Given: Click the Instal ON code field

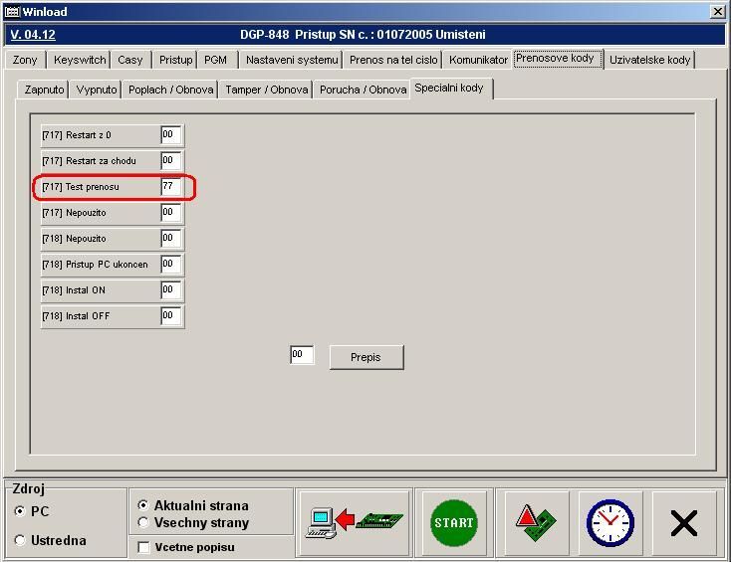Looking at the screenshot, I should point(170,290).
